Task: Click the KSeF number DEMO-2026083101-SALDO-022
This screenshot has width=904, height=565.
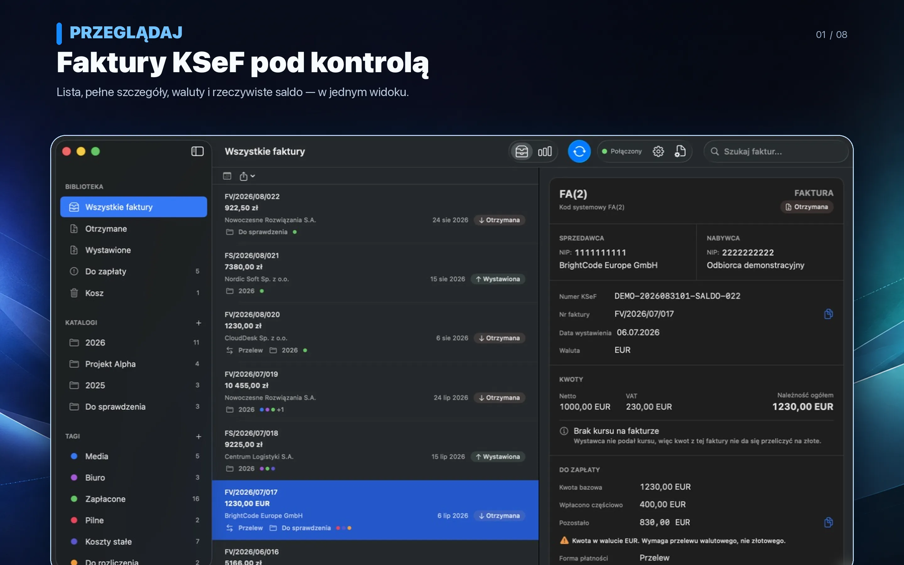Action: 677,296
